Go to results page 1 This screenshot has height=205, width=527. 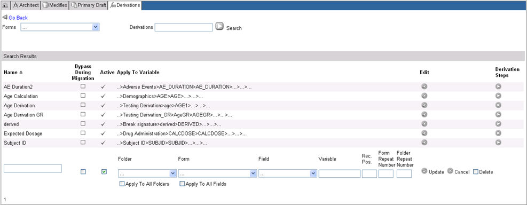(x=5, y=200)
